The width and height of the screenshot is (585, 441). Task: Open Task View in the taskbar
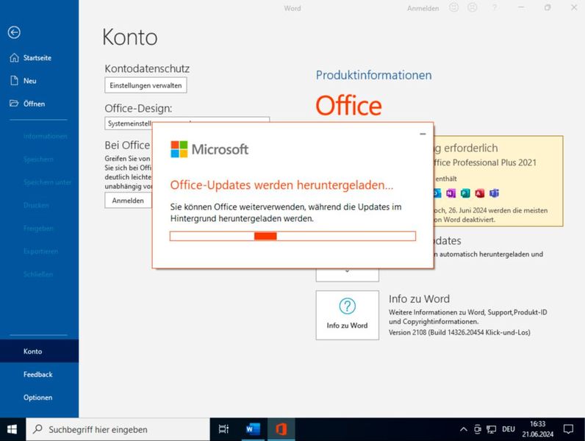(223, 429)
